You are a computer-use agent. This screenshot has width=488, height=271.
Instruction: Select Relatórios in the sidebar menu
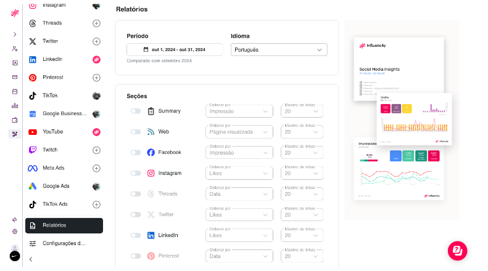point(64,225)
